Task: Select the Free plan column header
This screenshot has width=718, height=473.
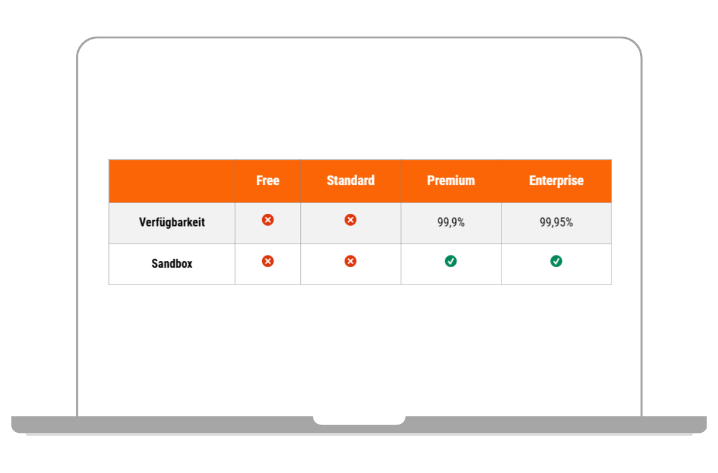Action: 267,181
